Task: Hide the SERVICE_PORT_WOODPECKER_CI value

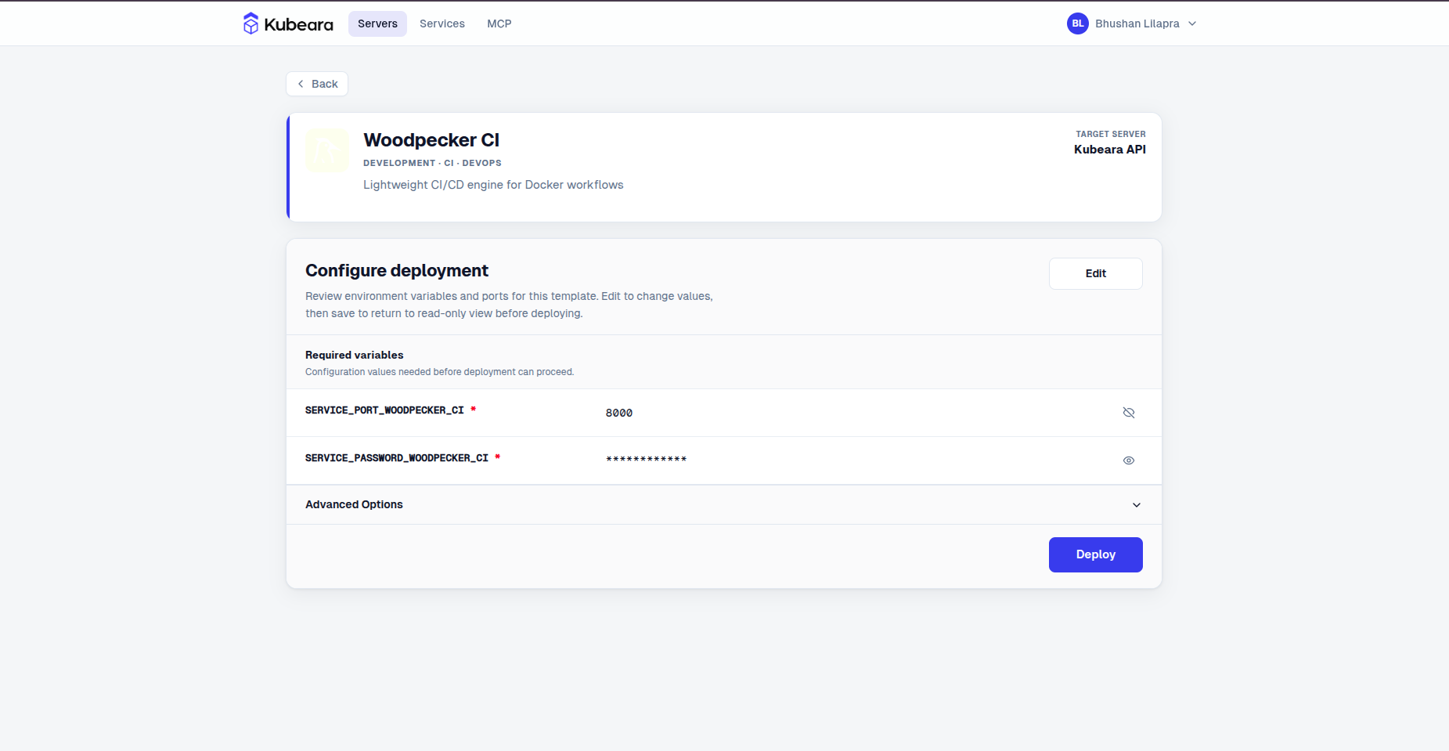Action: pyautogui.click(x=1129, y=413)
